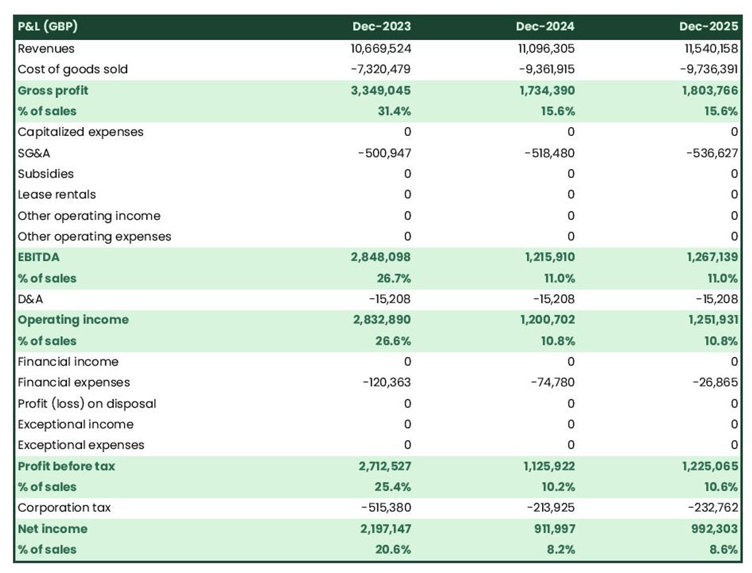Select the EBITDA row label
The width and height of the screenshot is (752, 573).
tap(38, 257)
